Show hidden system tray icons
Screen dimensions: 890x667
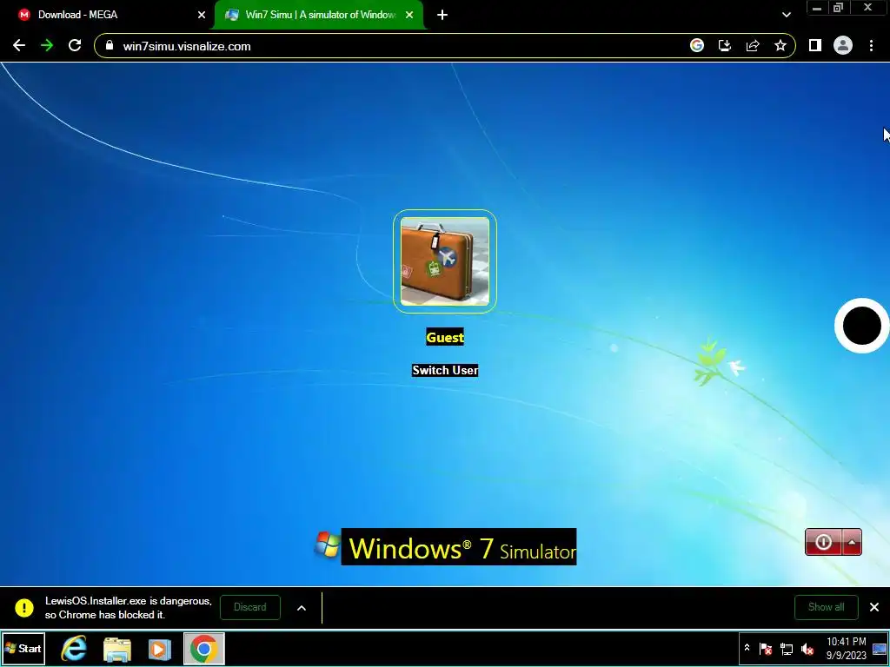747,648
